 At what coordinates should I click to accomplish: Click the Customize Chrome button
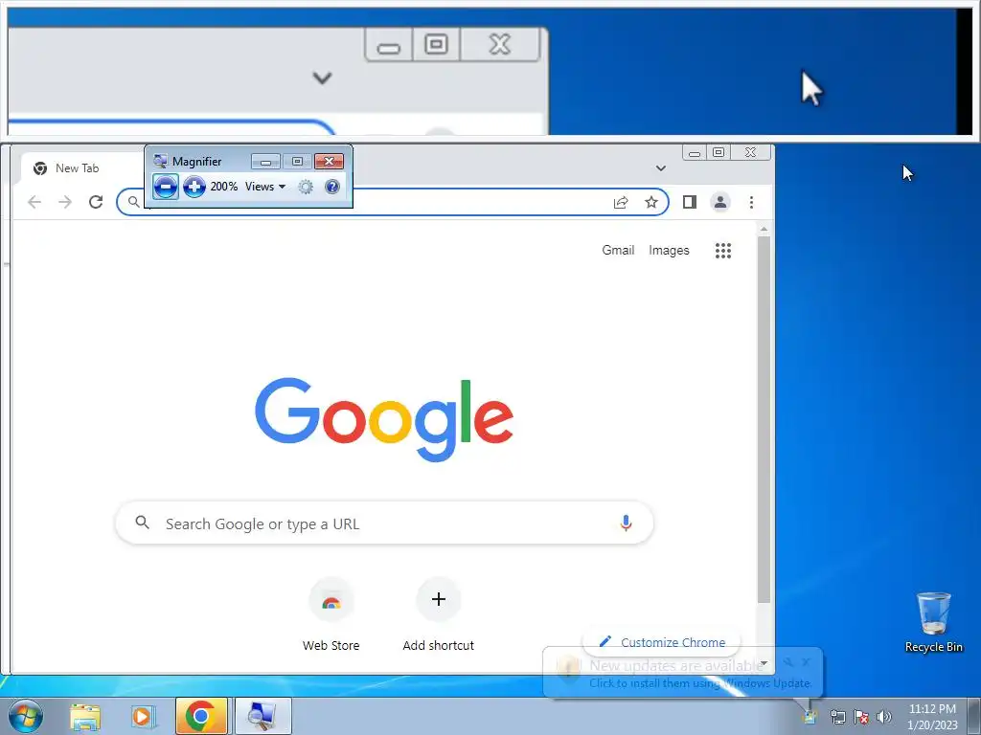pyautogui.click(x=662, y=642)
